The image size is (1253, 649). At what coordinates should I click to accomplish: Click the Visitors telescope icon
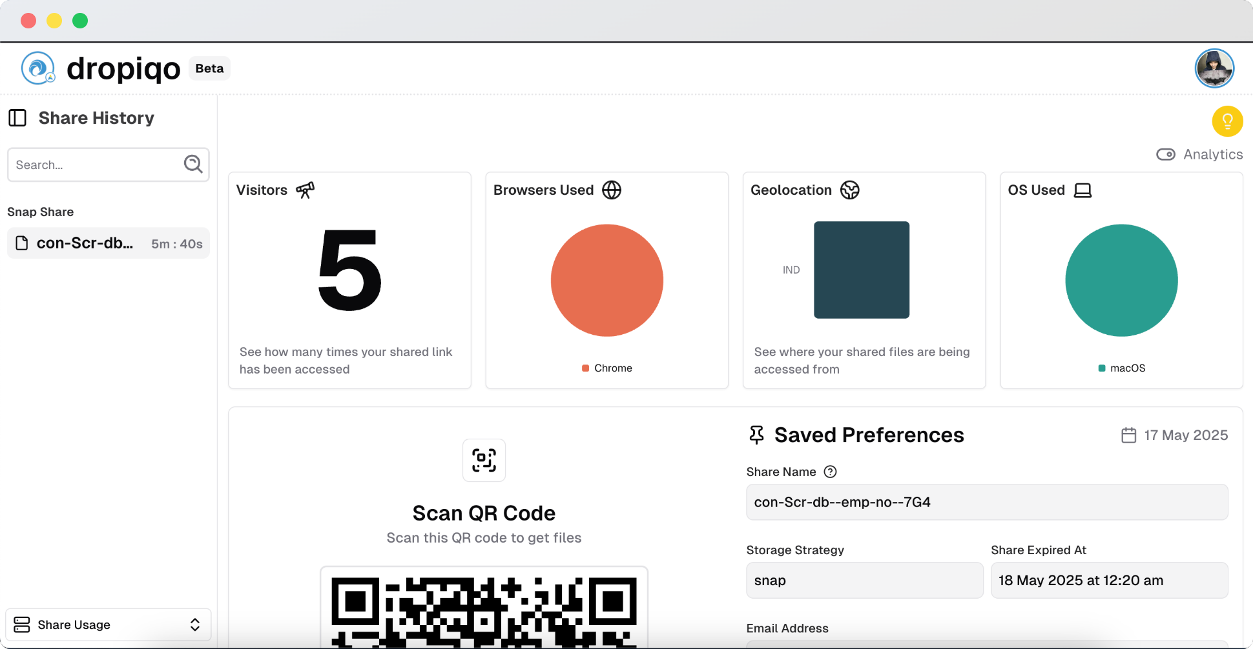pos(305,190)
